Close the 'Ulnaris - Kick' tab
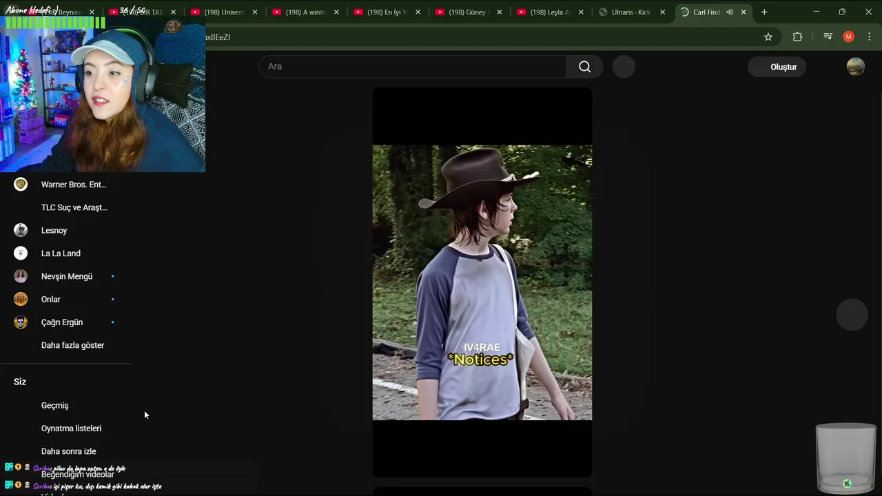 coord(663,12)
